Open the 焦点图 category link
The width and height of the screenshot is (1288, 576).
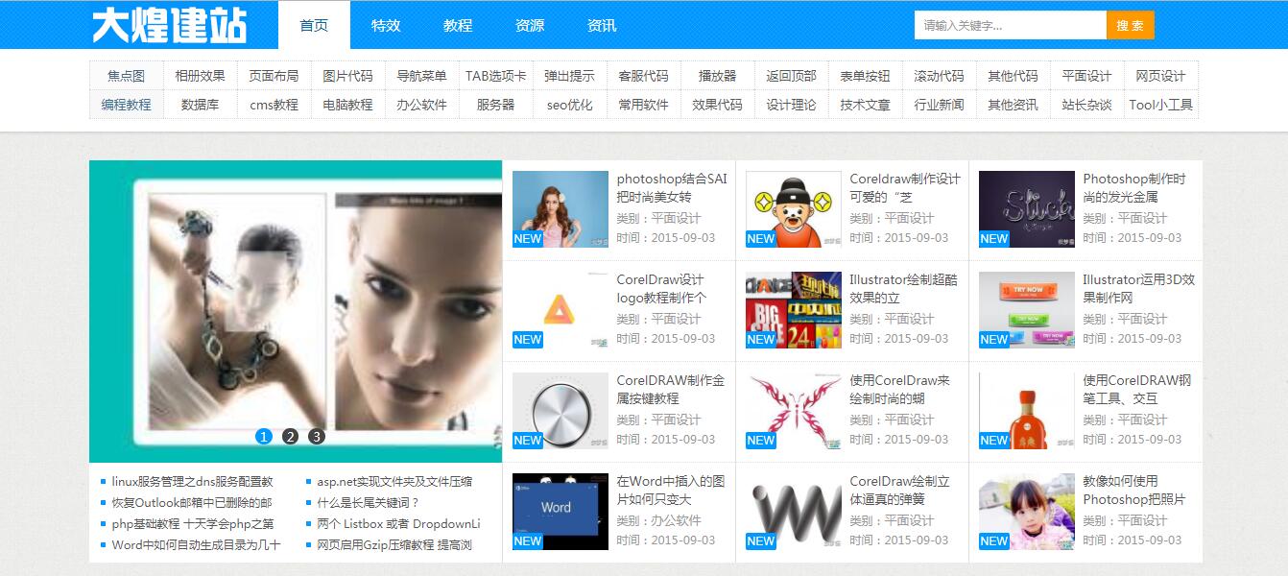(126, 76)
